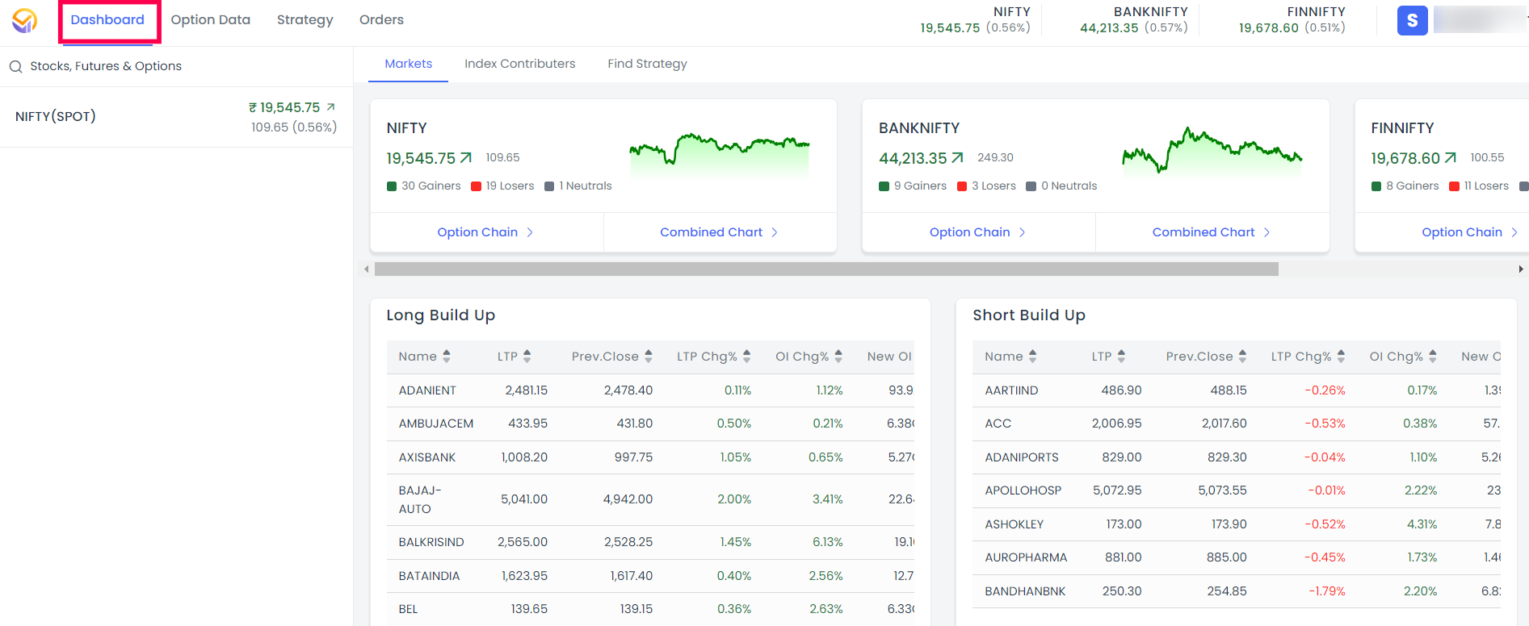Click chevron beside NIFTY Option Chain

tap(530, 232)
